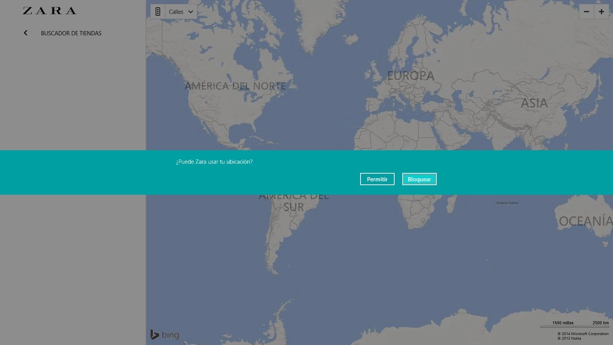
Task: Choose Bloquear to deny location access
Action: pyautogui.click(x=419, y=179)
